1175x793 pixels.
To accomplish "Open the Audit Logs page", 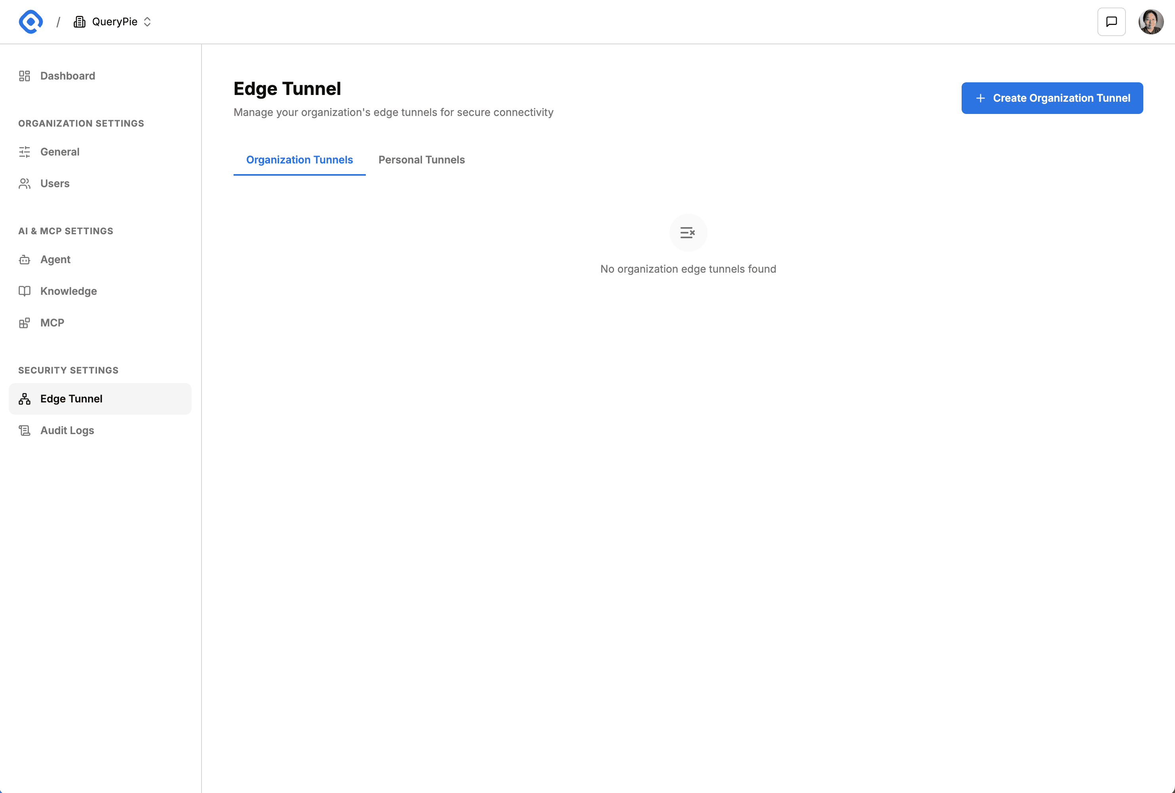I will (67, 431).
